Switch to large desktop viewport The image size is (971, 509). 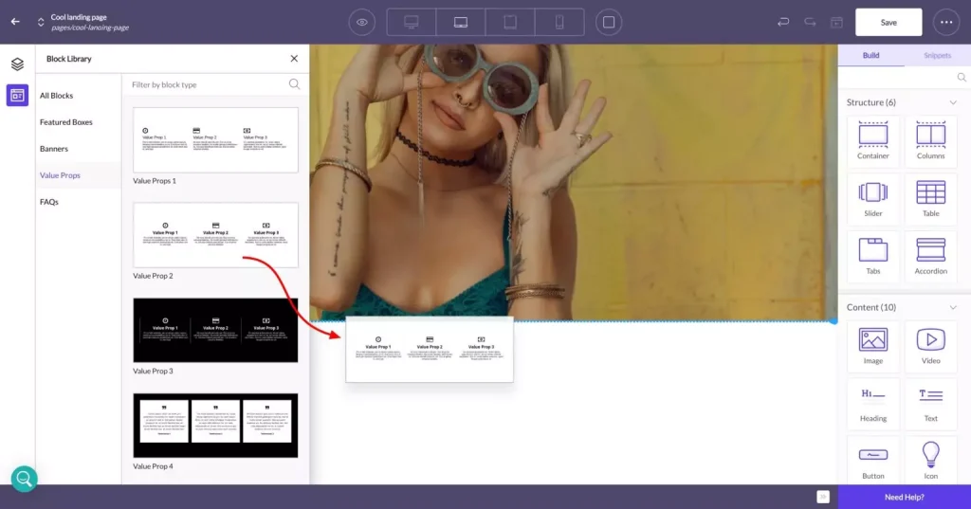pos(412,23)
